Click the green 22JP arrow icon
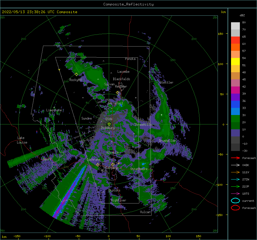Viewport: 257px width, 240px height. pos(235,186)
